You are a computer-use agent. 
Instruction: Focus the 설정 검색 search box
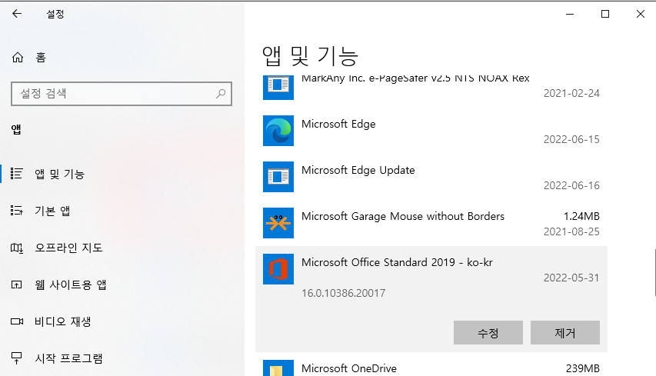122,94
